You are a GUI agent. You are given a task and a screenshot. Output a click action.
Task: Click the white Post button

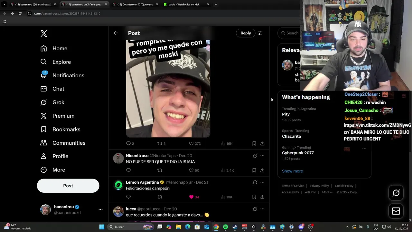[x=68, y=186]
